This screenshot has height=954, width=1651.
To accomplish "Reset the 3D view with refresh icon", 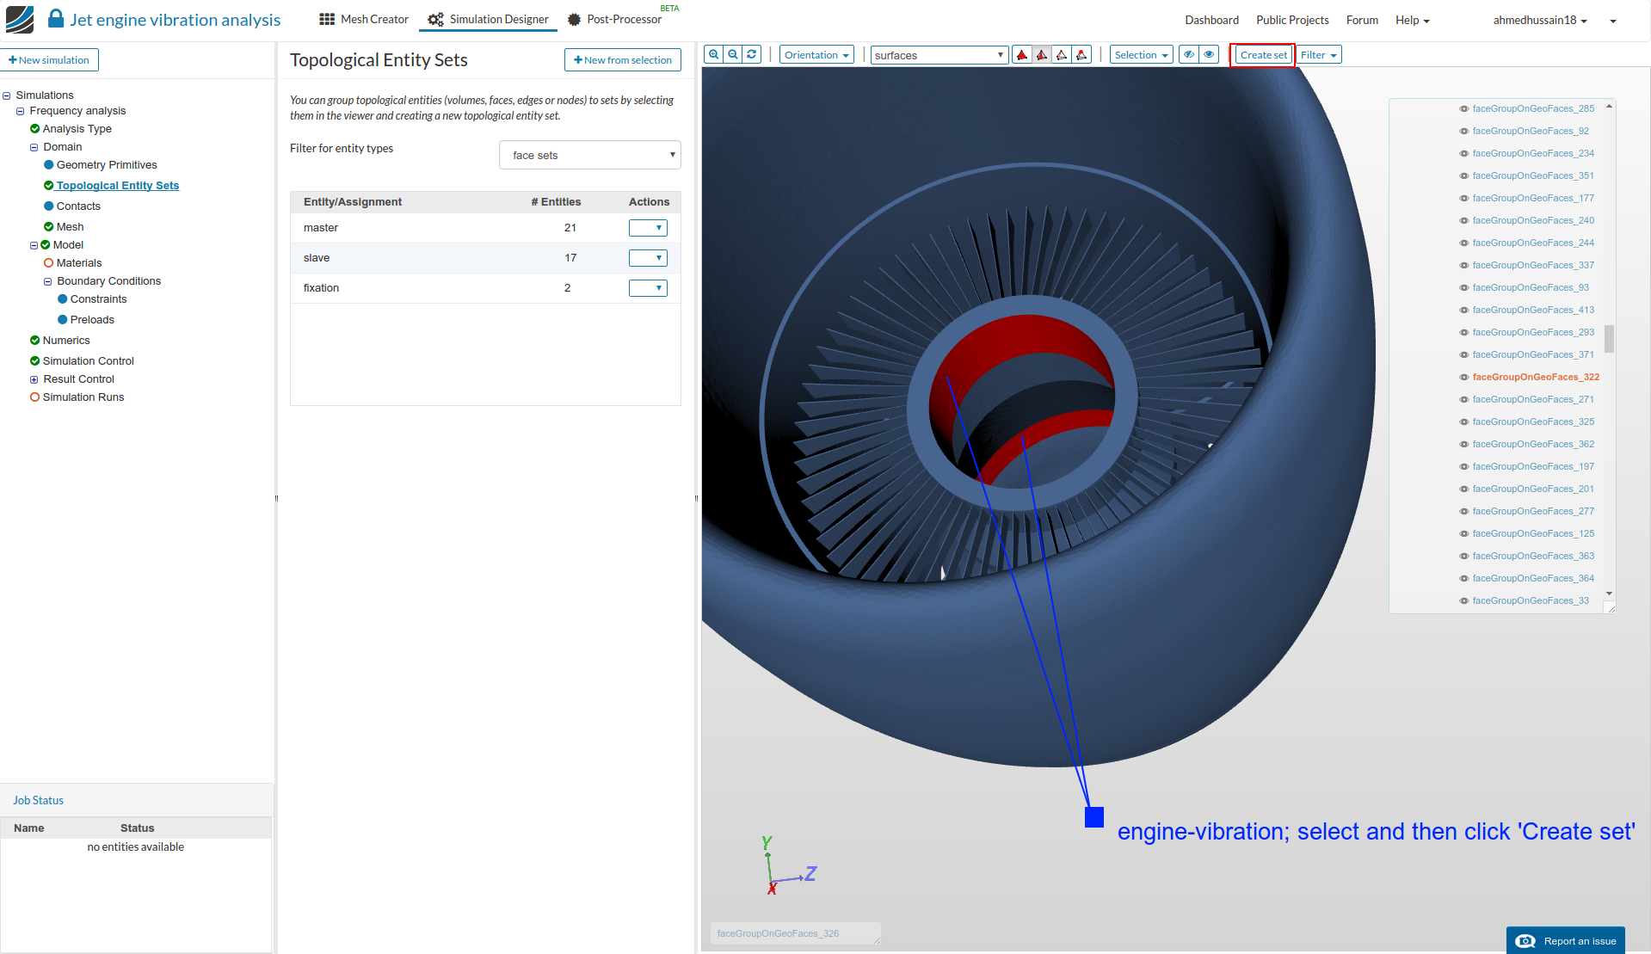I will click(x=752, y=55).
